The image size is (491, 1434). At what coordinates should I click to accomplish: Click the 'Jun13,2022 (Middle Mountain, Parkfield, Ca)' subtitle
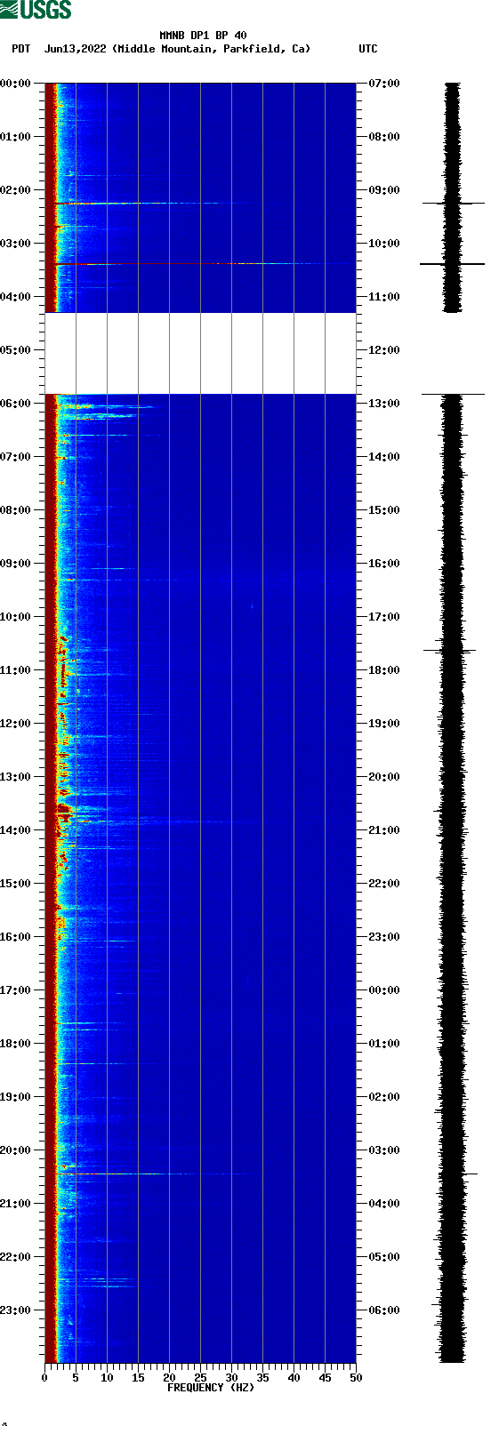tap(177, 49)
